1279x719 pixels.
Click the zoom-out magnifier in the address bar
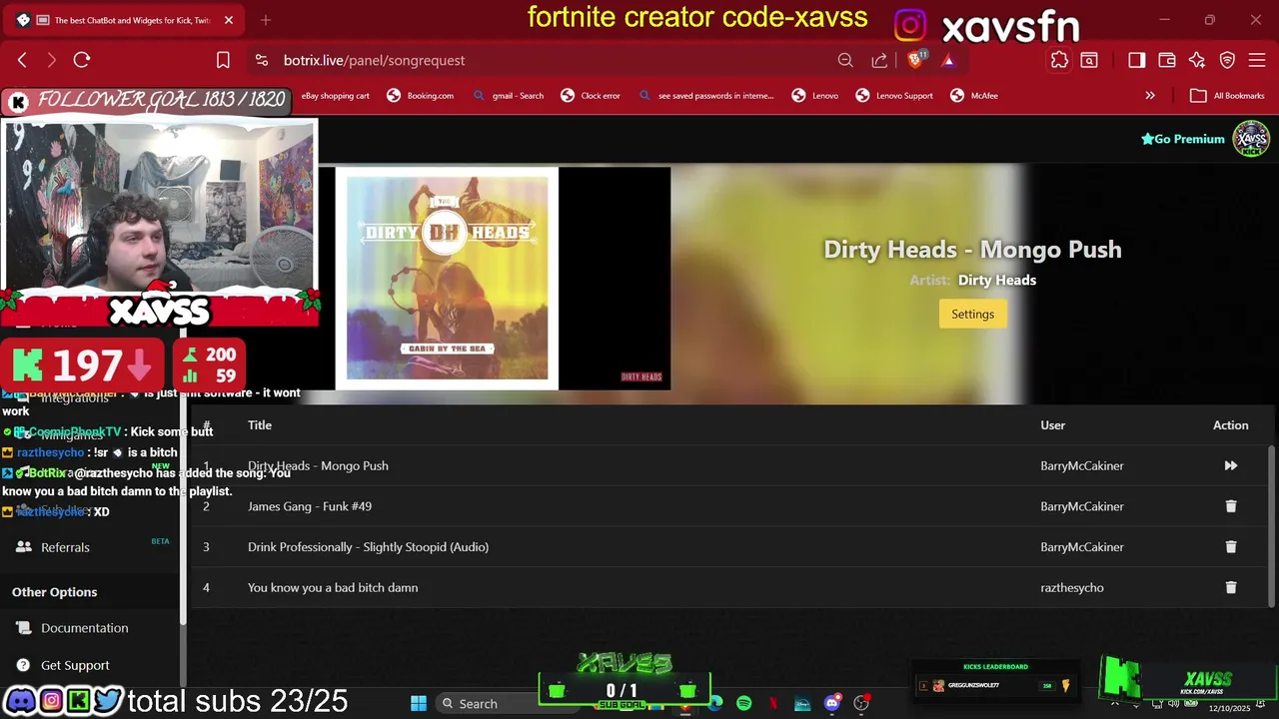845,60
